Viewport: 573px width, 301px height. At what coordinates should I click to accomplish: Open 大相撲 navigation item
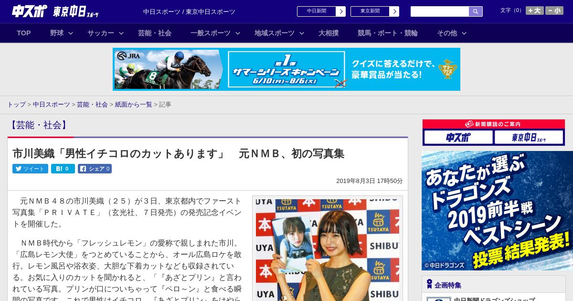click(x=329, y=33)
